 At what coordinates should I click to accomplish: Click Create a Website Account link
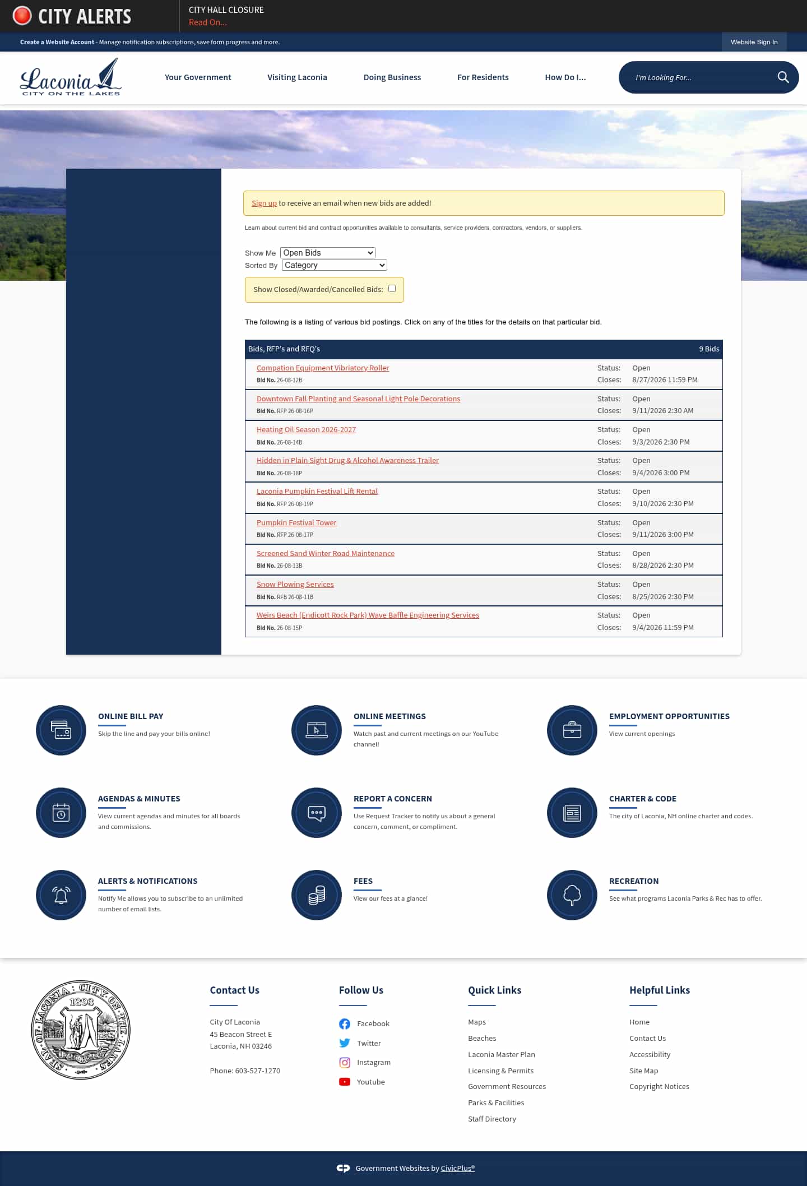tap(57, 42)
